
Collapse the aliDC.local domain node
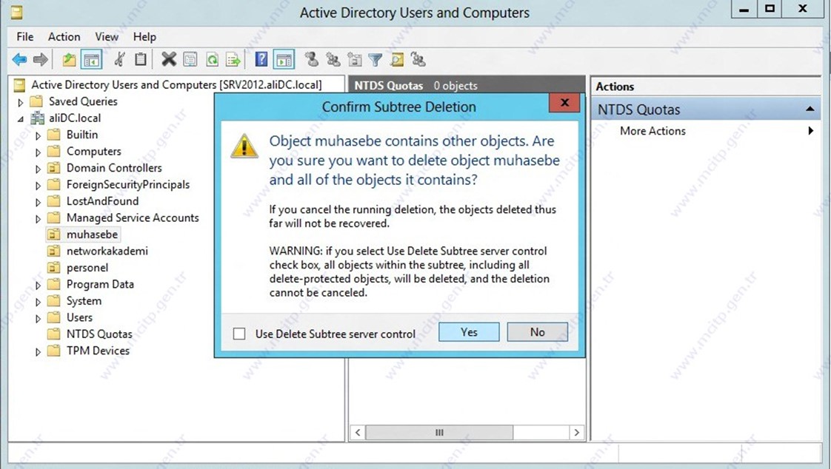(x=21, y=119)
